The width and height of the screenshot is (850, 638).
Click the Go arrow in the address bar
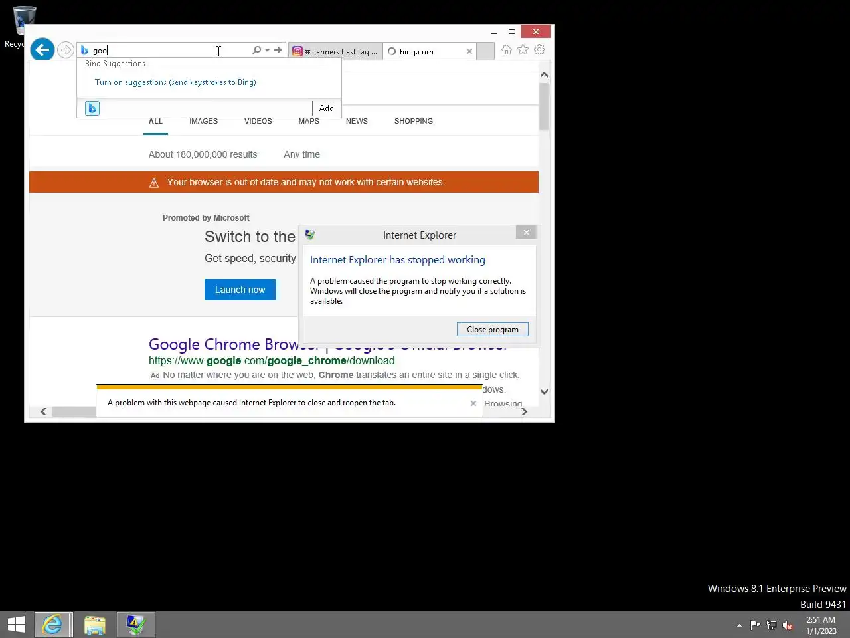278,50
